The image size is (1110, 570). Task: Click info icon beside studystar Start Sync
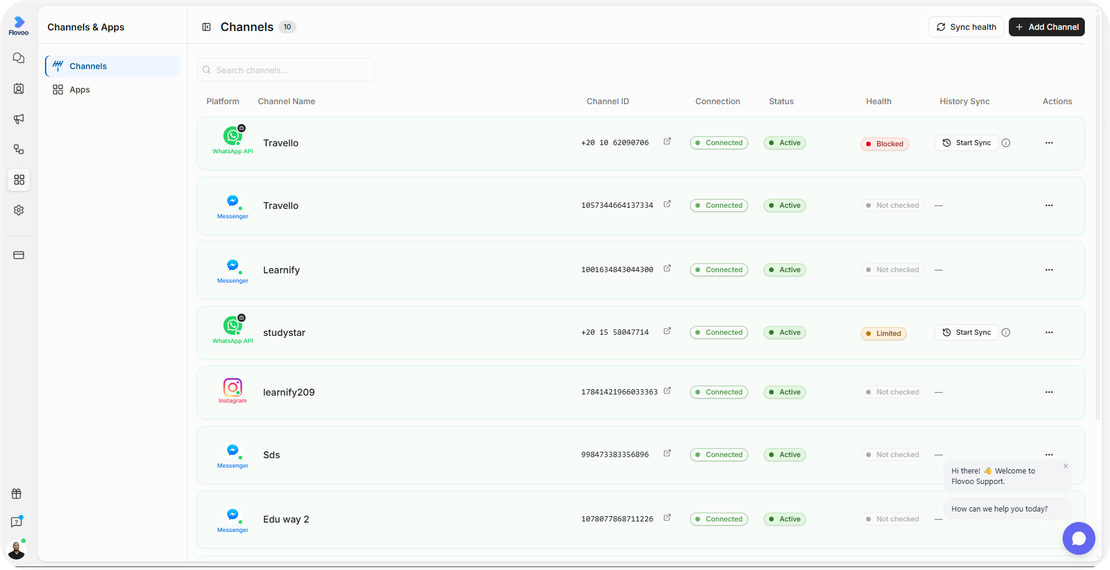[x=1006, y=332]
